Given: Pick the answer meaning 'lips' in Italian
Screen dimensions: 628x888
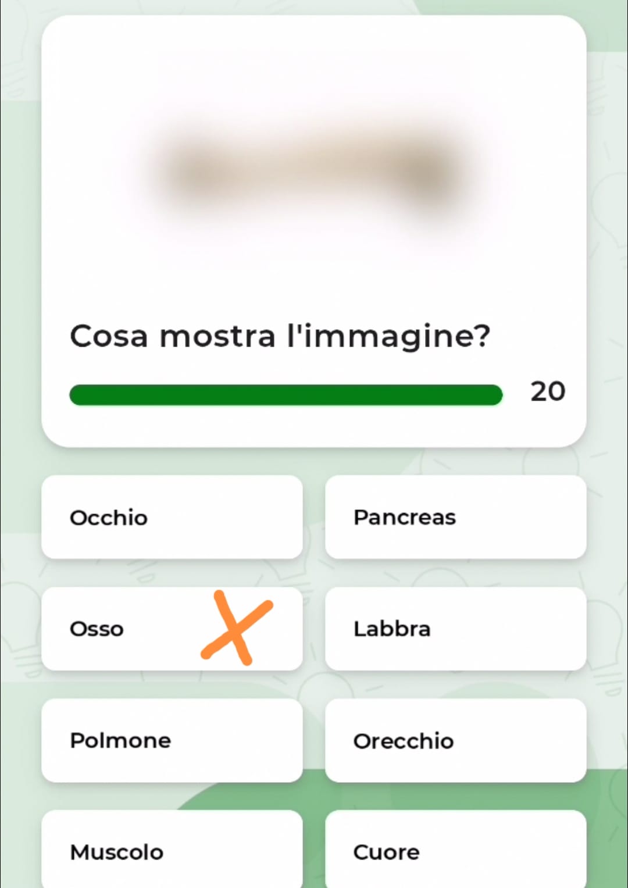Looking at the screenshot, I should tap(455, 629).
